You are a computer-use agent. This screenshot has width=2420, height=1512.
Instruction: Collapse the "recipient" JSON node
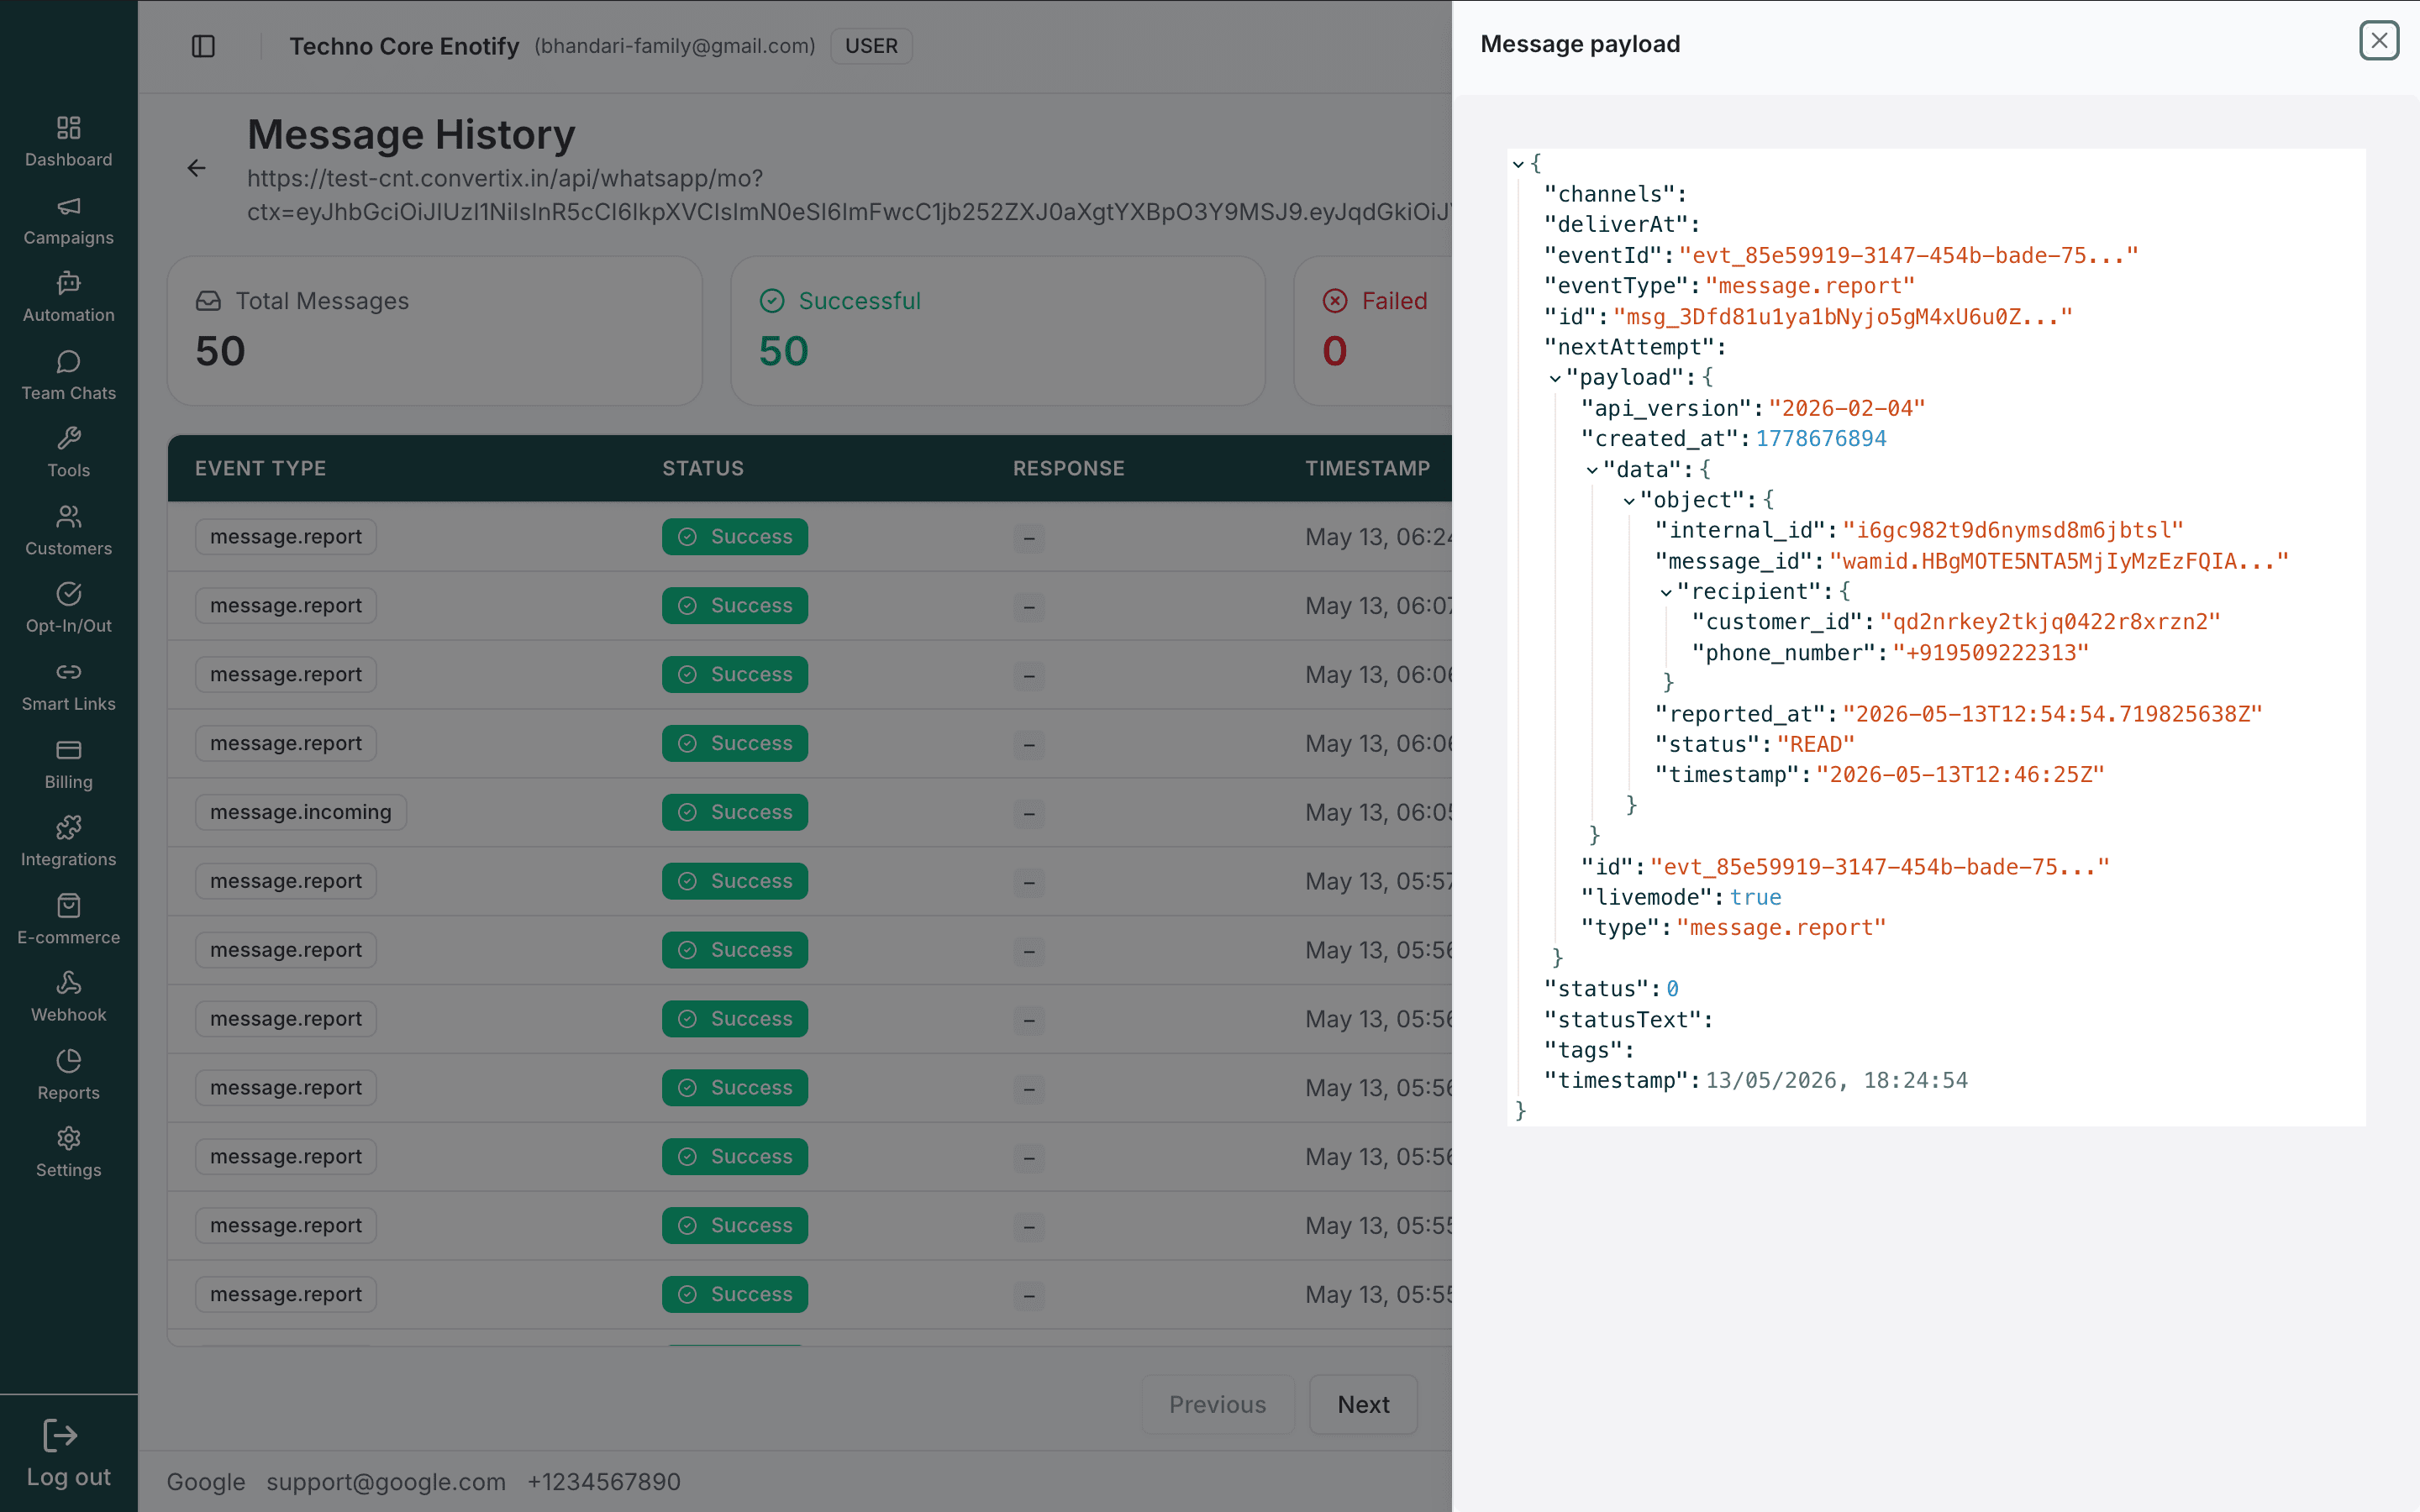[1666, 593]
